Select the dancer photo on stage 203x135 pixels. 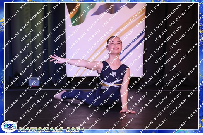101,66
